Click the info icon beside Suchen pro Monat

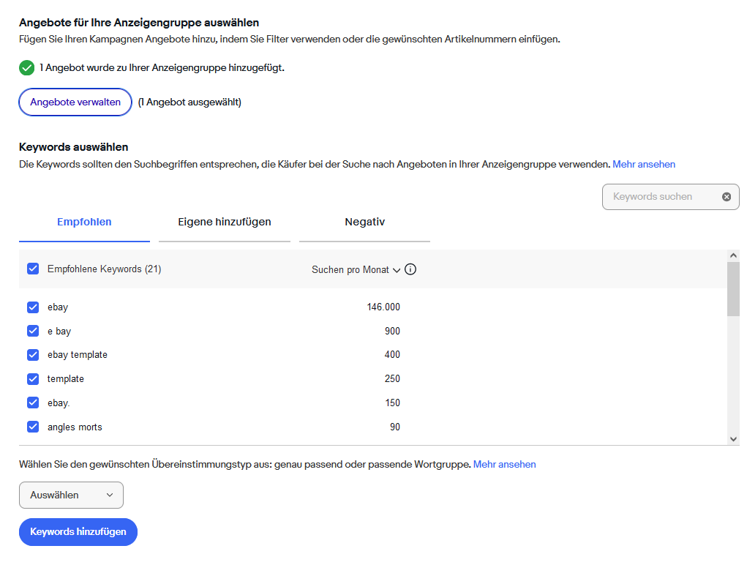[x=410, y=269]
